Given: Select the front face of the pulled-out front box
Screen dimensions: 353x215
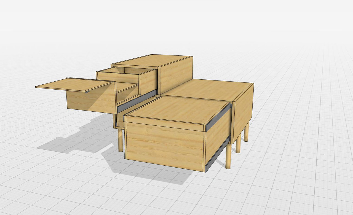Looking at the screenshot, I should click(164, 146).
